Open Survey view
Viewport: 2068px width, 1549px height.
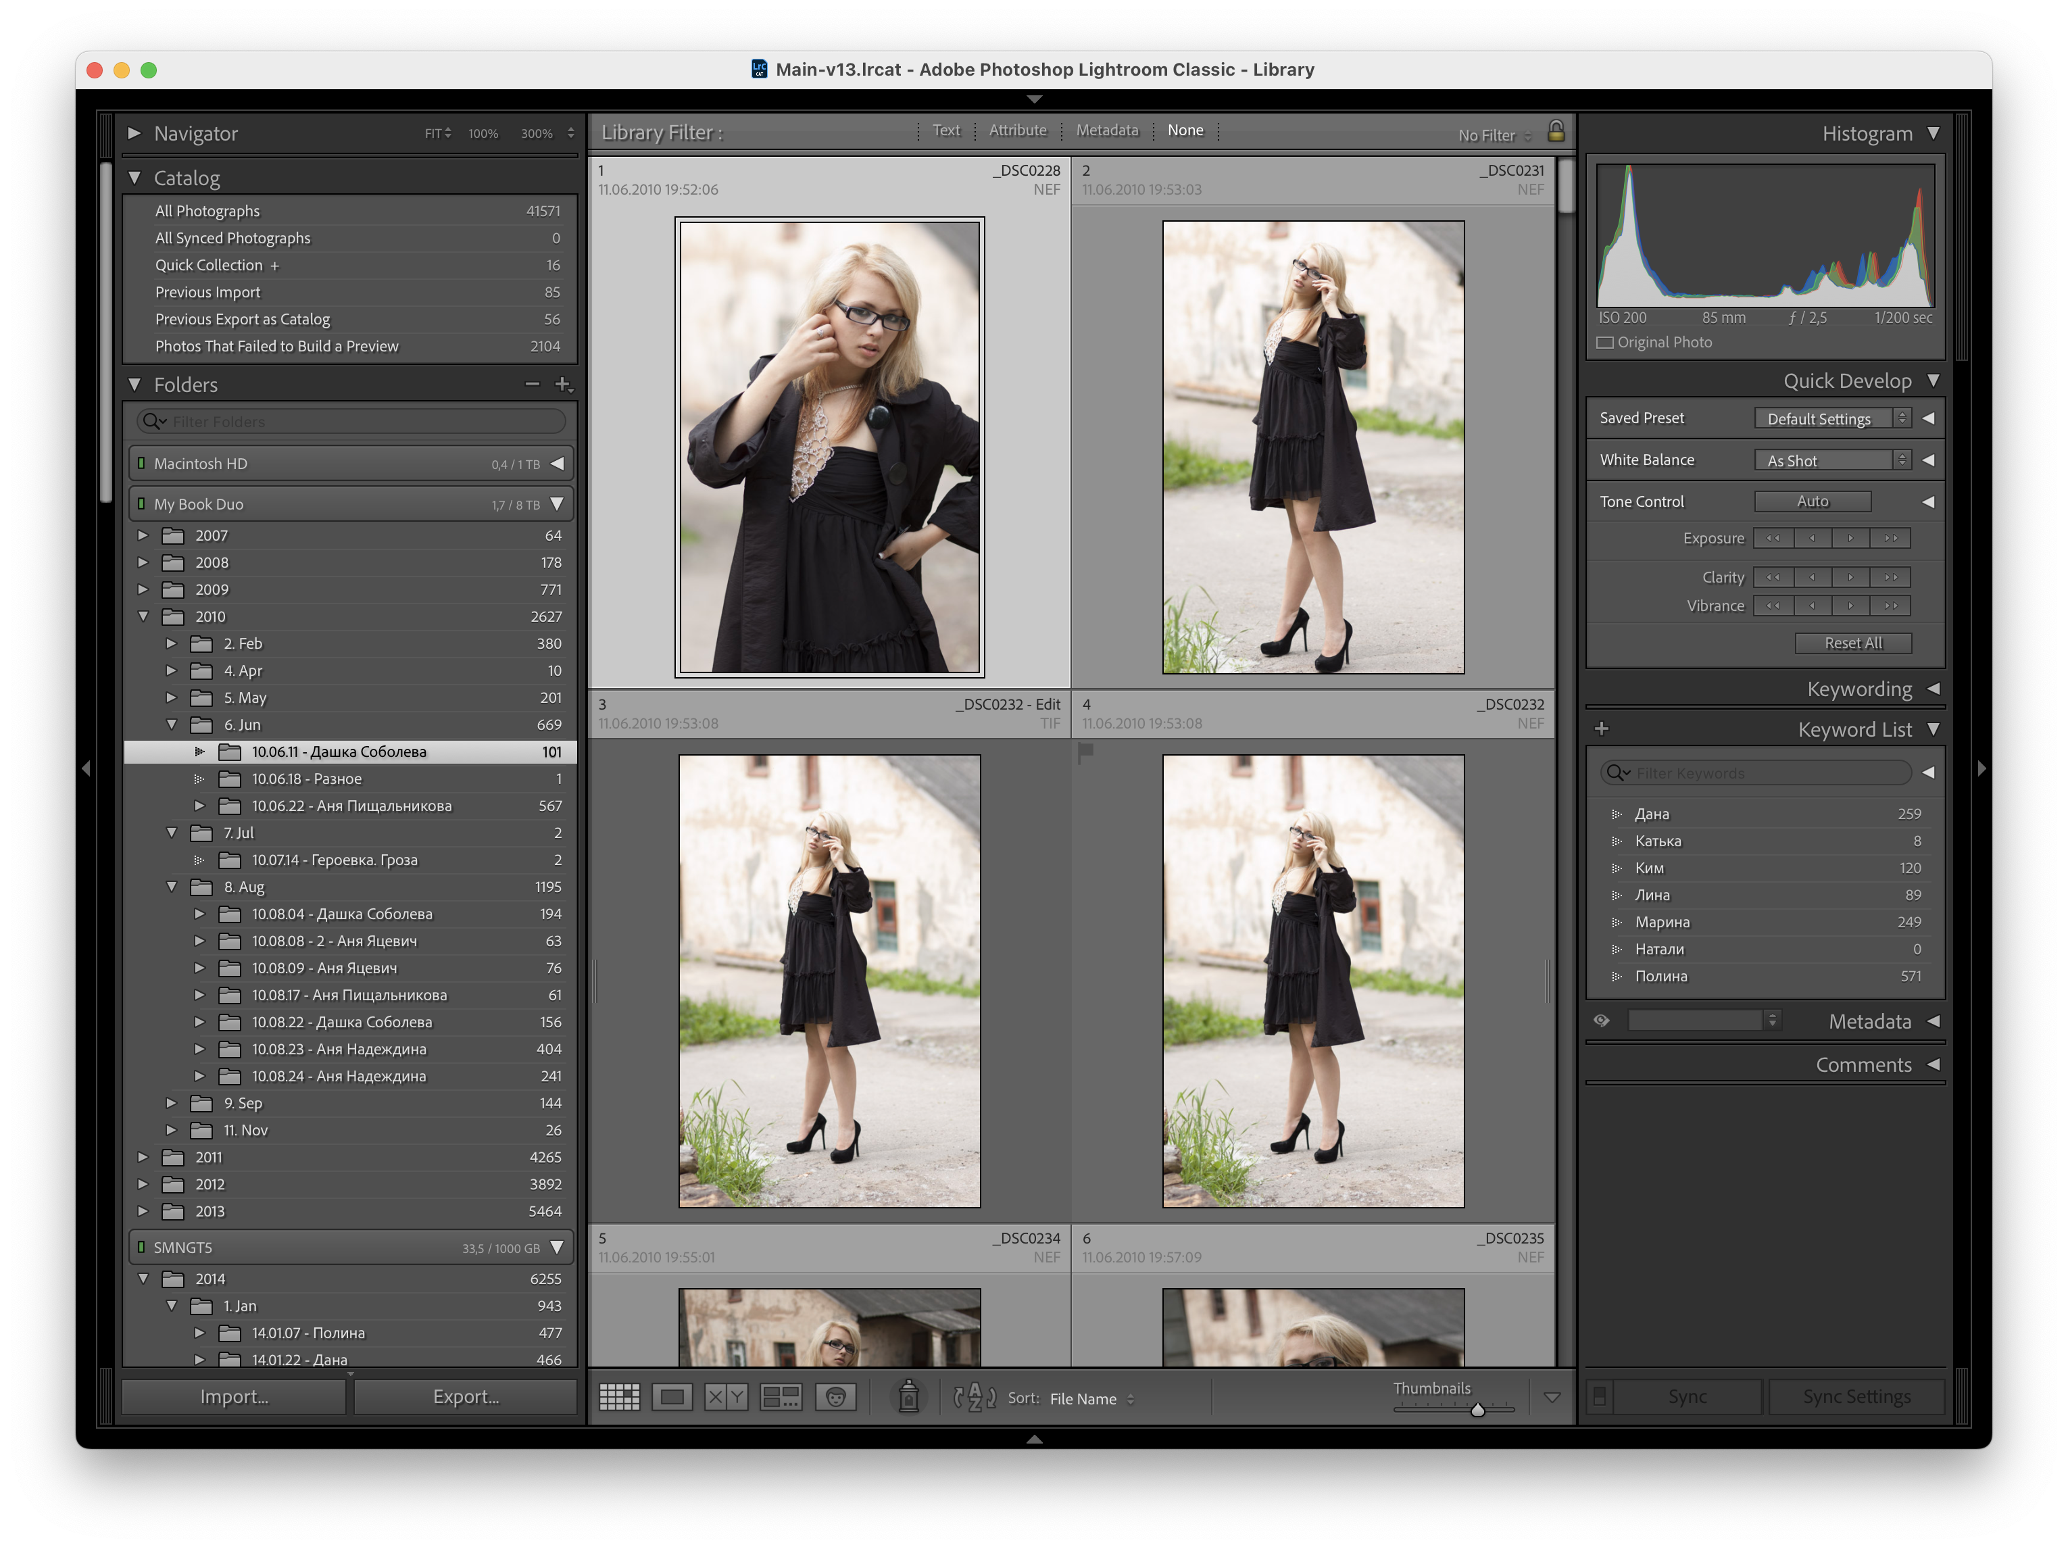pos(781,1398)
